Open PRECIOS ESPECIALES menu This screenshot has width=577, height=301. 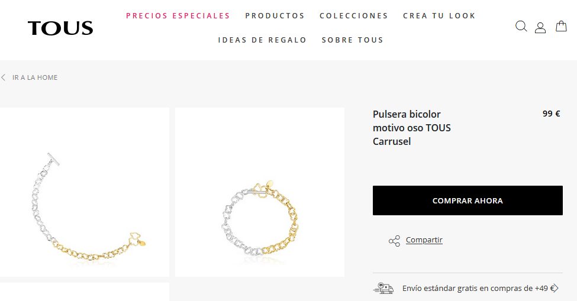click(x=178, y=16)
